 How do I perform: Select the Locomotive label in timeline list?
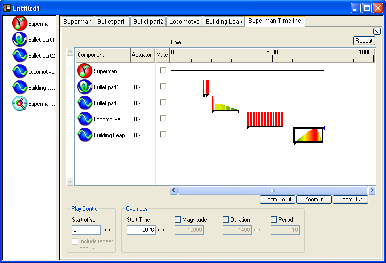pyautogui.click(x=107, y=119)
